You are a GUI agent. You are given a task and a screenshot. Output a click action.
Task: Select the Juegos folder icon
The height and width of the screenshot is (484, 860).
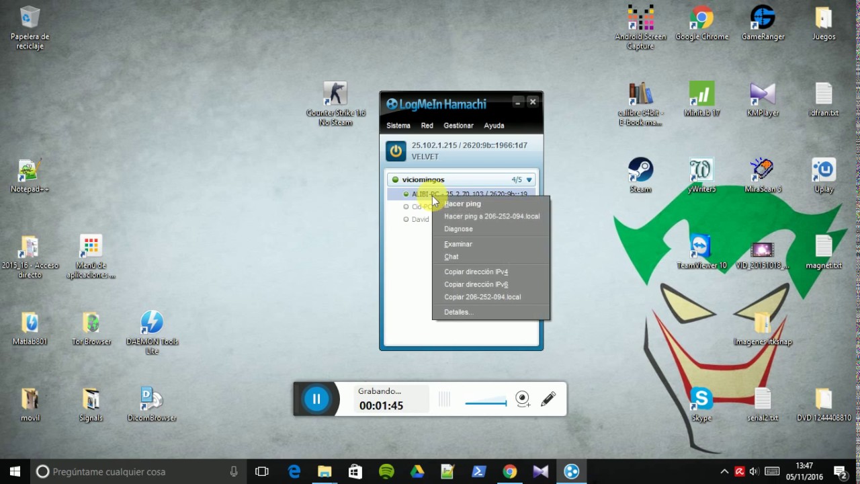pyautogui.click(x=824, y=23)
